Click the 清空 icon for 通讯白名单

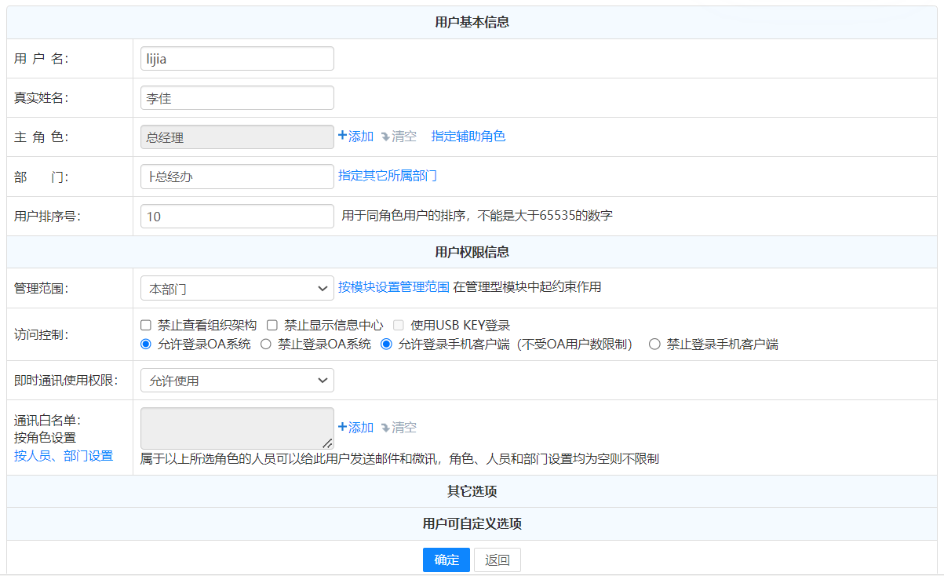[385, 428]
